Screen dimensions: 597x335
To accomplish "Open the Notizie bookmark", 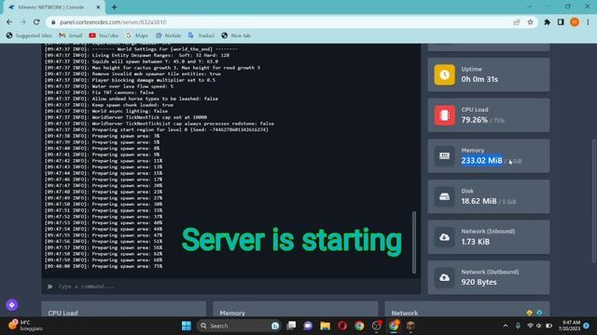I will [x=168, y=35].
